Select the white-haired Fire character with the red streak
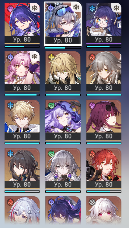The height and width of the screenshot is (228, 129). coord(22,210)
